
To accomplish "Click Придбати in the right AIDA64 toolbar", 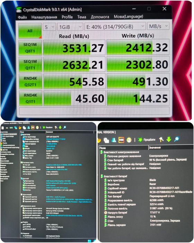I will pos(149,140).
